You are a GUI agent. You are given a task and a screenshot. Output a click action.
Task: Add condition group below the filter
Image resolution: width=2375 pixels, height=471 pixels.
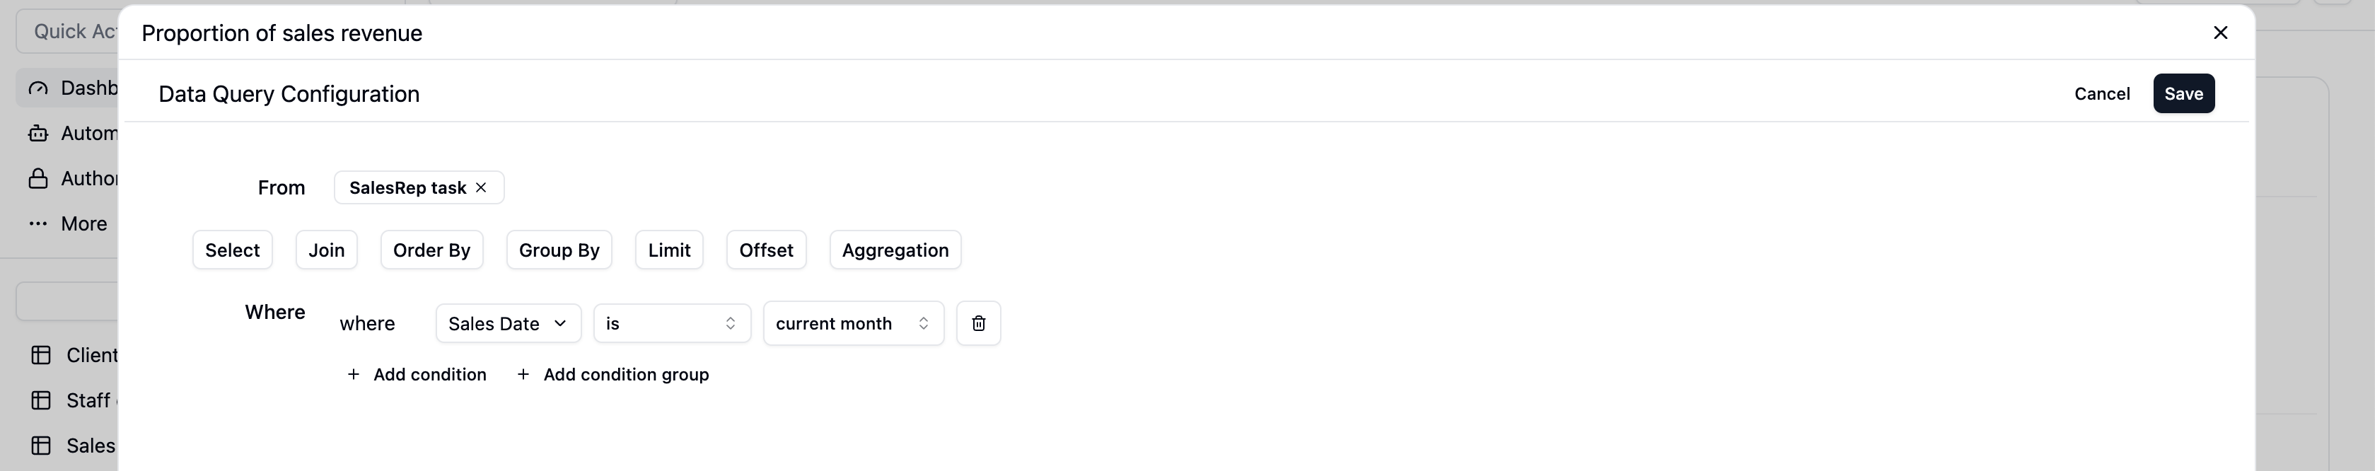click(x=613, y=374)
